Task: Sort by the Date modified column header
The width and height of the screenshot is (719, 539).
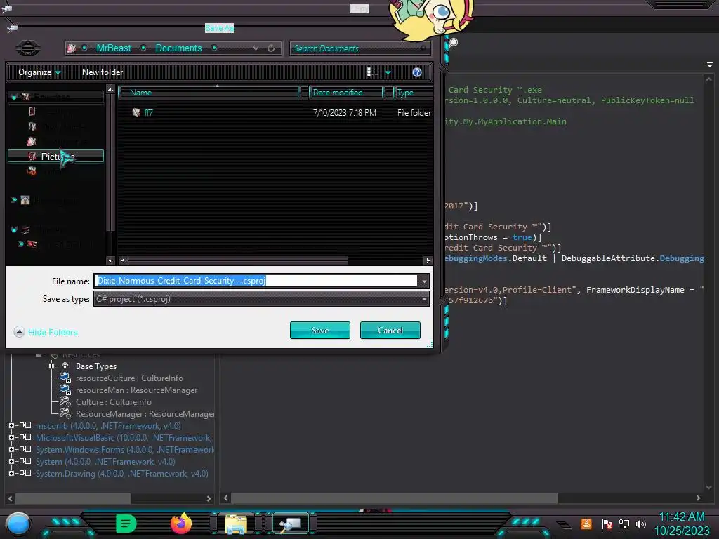Action: click(346, 93)
